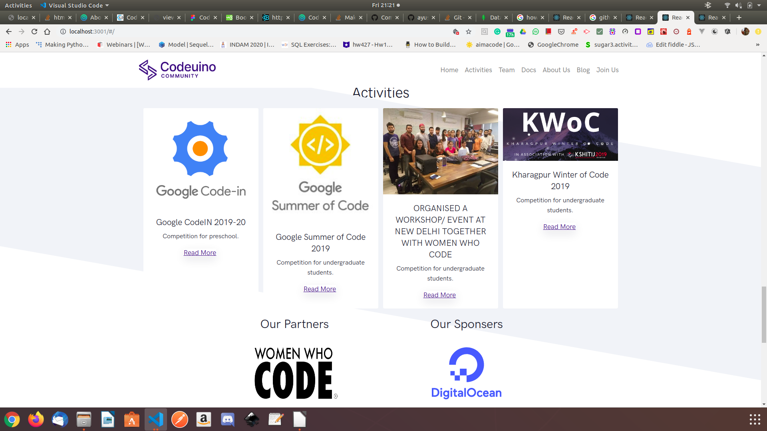Click the browser forward arrow
The image size is (767, 431).
tap(22, 32)
